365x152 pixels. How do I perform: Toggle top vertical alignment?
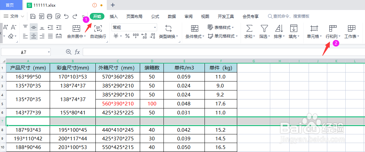[25, 27]
